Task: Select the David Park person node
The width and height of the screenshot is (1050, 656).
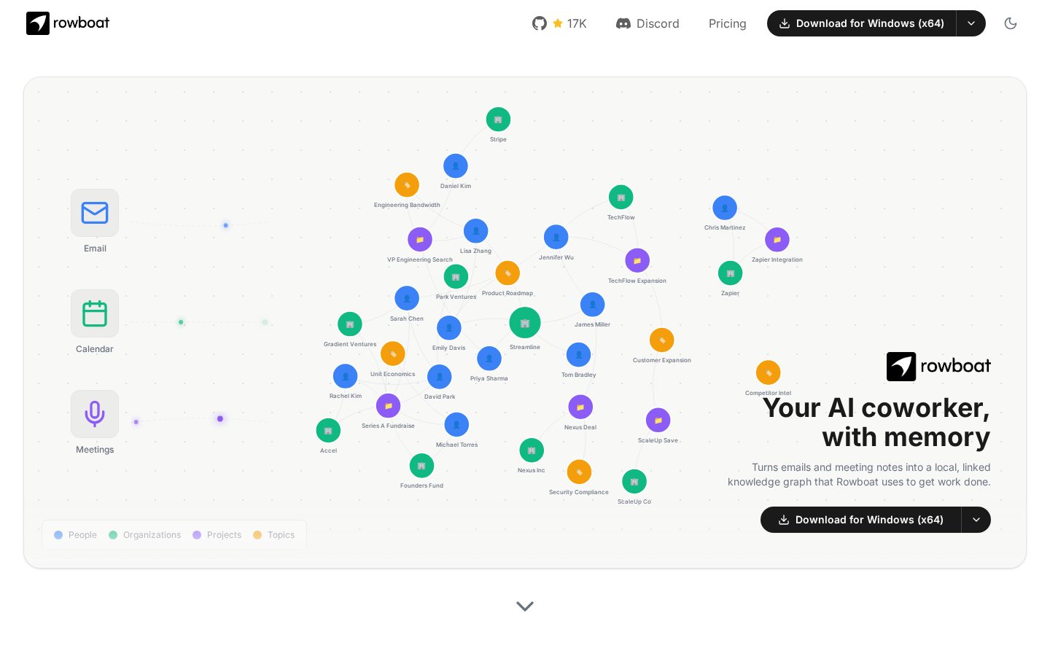Action: tap(440, 377)
